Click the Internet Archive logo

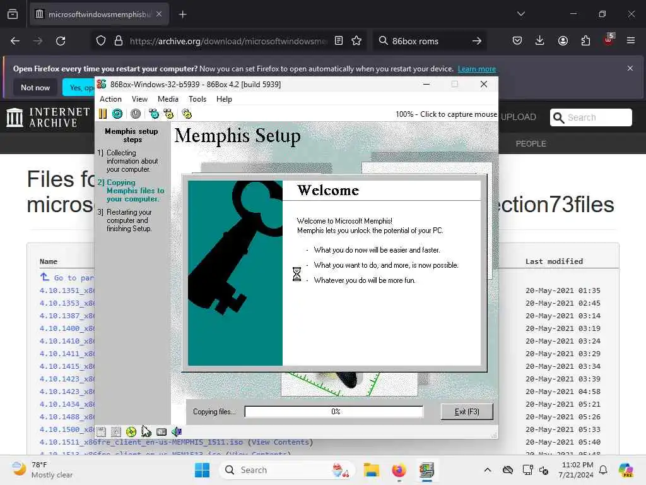point(48,117)
